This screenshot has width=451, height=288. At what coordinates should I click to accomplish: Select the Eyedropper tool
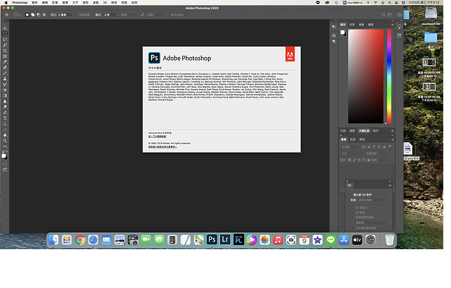5,62
